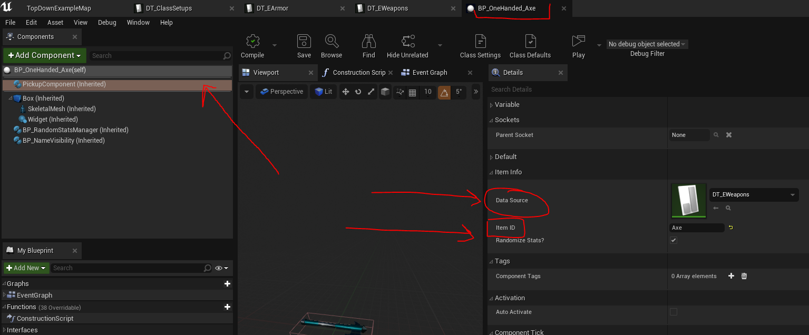Toggle surface snapping icon in viewport

pos(400,92)
